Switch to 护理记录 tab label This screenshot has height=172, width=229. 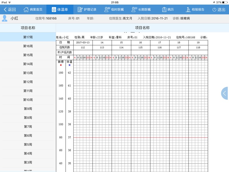pyautogui.click(x=90, y=9)
